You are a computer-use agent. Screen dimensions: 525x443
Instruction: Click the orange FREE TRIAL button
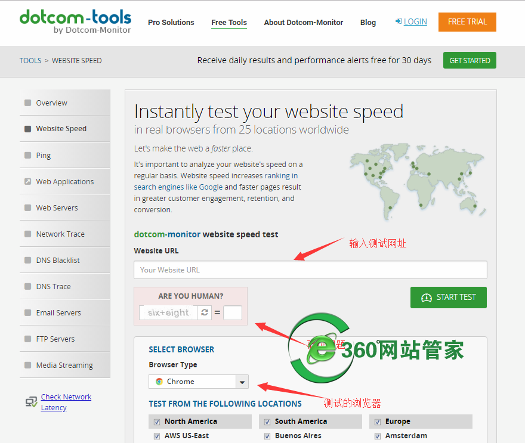click(x=467, y=21)
